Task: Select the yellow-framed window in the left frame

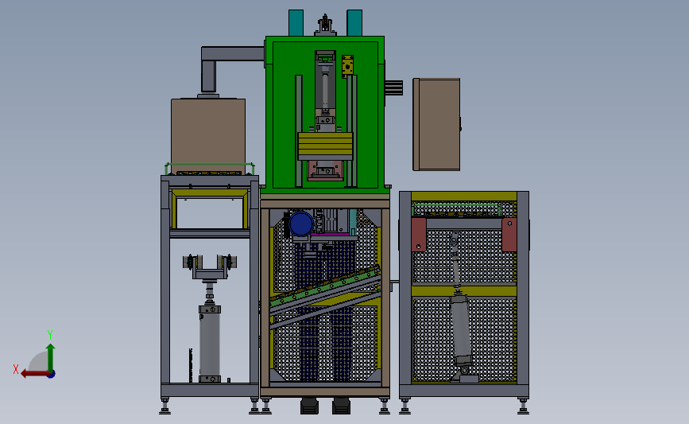Action: tap(210, 210)
